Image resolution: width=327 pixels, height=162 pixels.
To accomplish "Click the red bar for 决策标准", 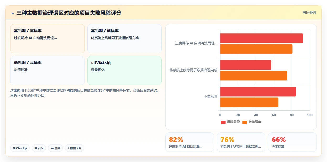I will pyautogui.click(x=258, y=92).
